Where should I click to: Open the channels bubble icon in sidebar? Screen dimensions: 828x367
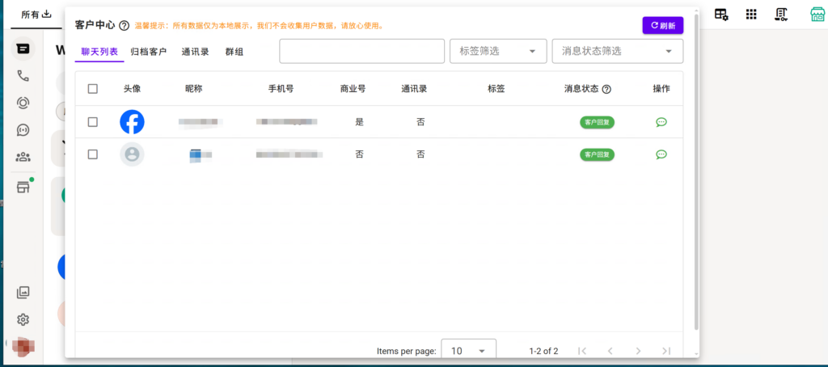(x=23, y=130)
